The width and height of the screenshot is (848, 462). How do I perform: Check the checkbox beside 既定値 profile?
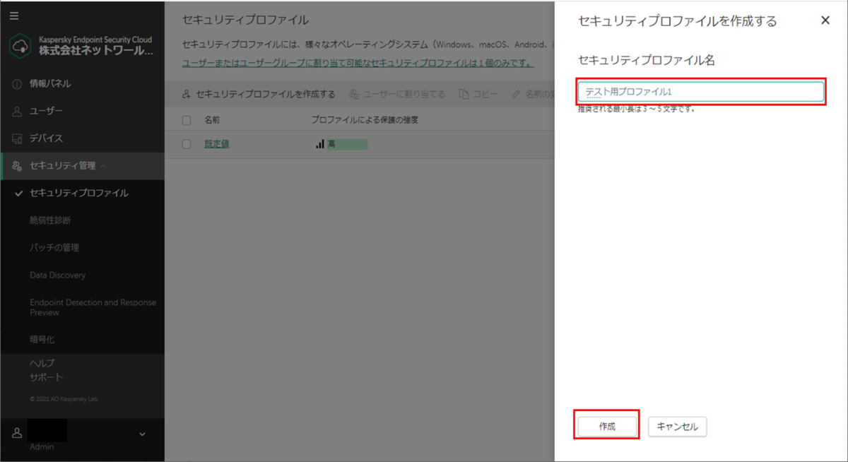point(186,143)
